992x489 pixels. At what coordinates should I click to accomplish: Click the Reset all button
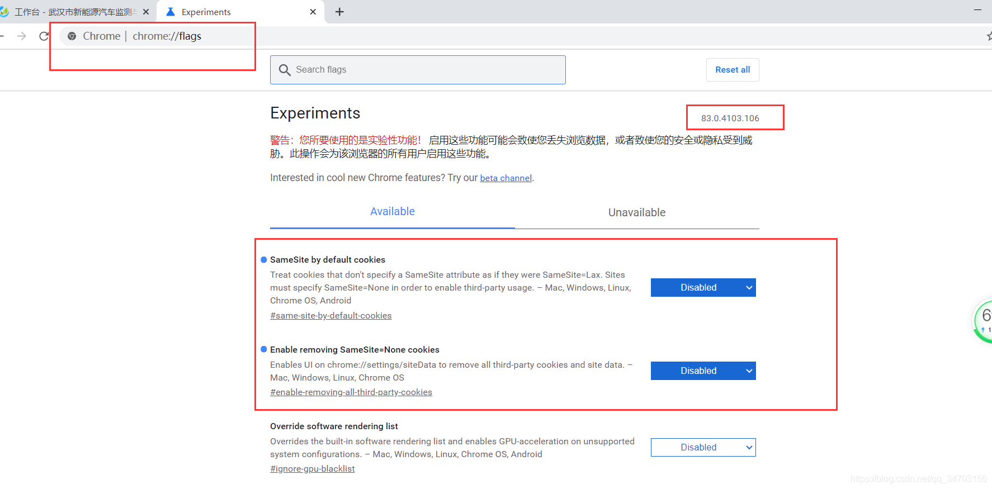pos(733,70)
